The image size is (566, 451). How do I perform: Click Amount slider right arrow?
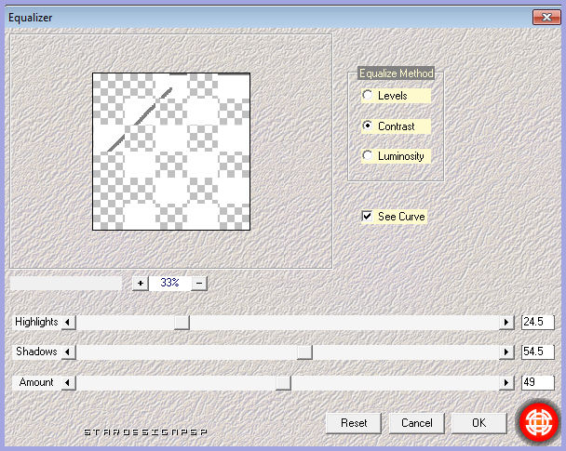coord(506,382)
